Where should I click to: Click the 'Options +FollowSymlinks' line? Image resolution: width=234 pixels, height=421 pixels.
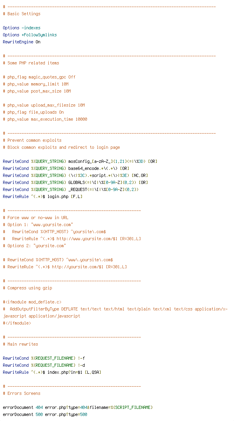(30, 35)
